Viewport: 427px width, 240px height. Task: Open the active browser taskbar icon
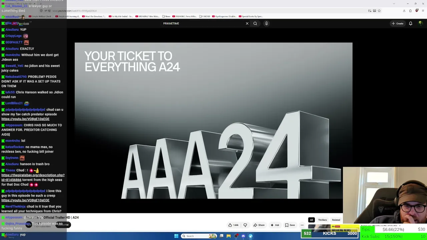coord(251,236)
